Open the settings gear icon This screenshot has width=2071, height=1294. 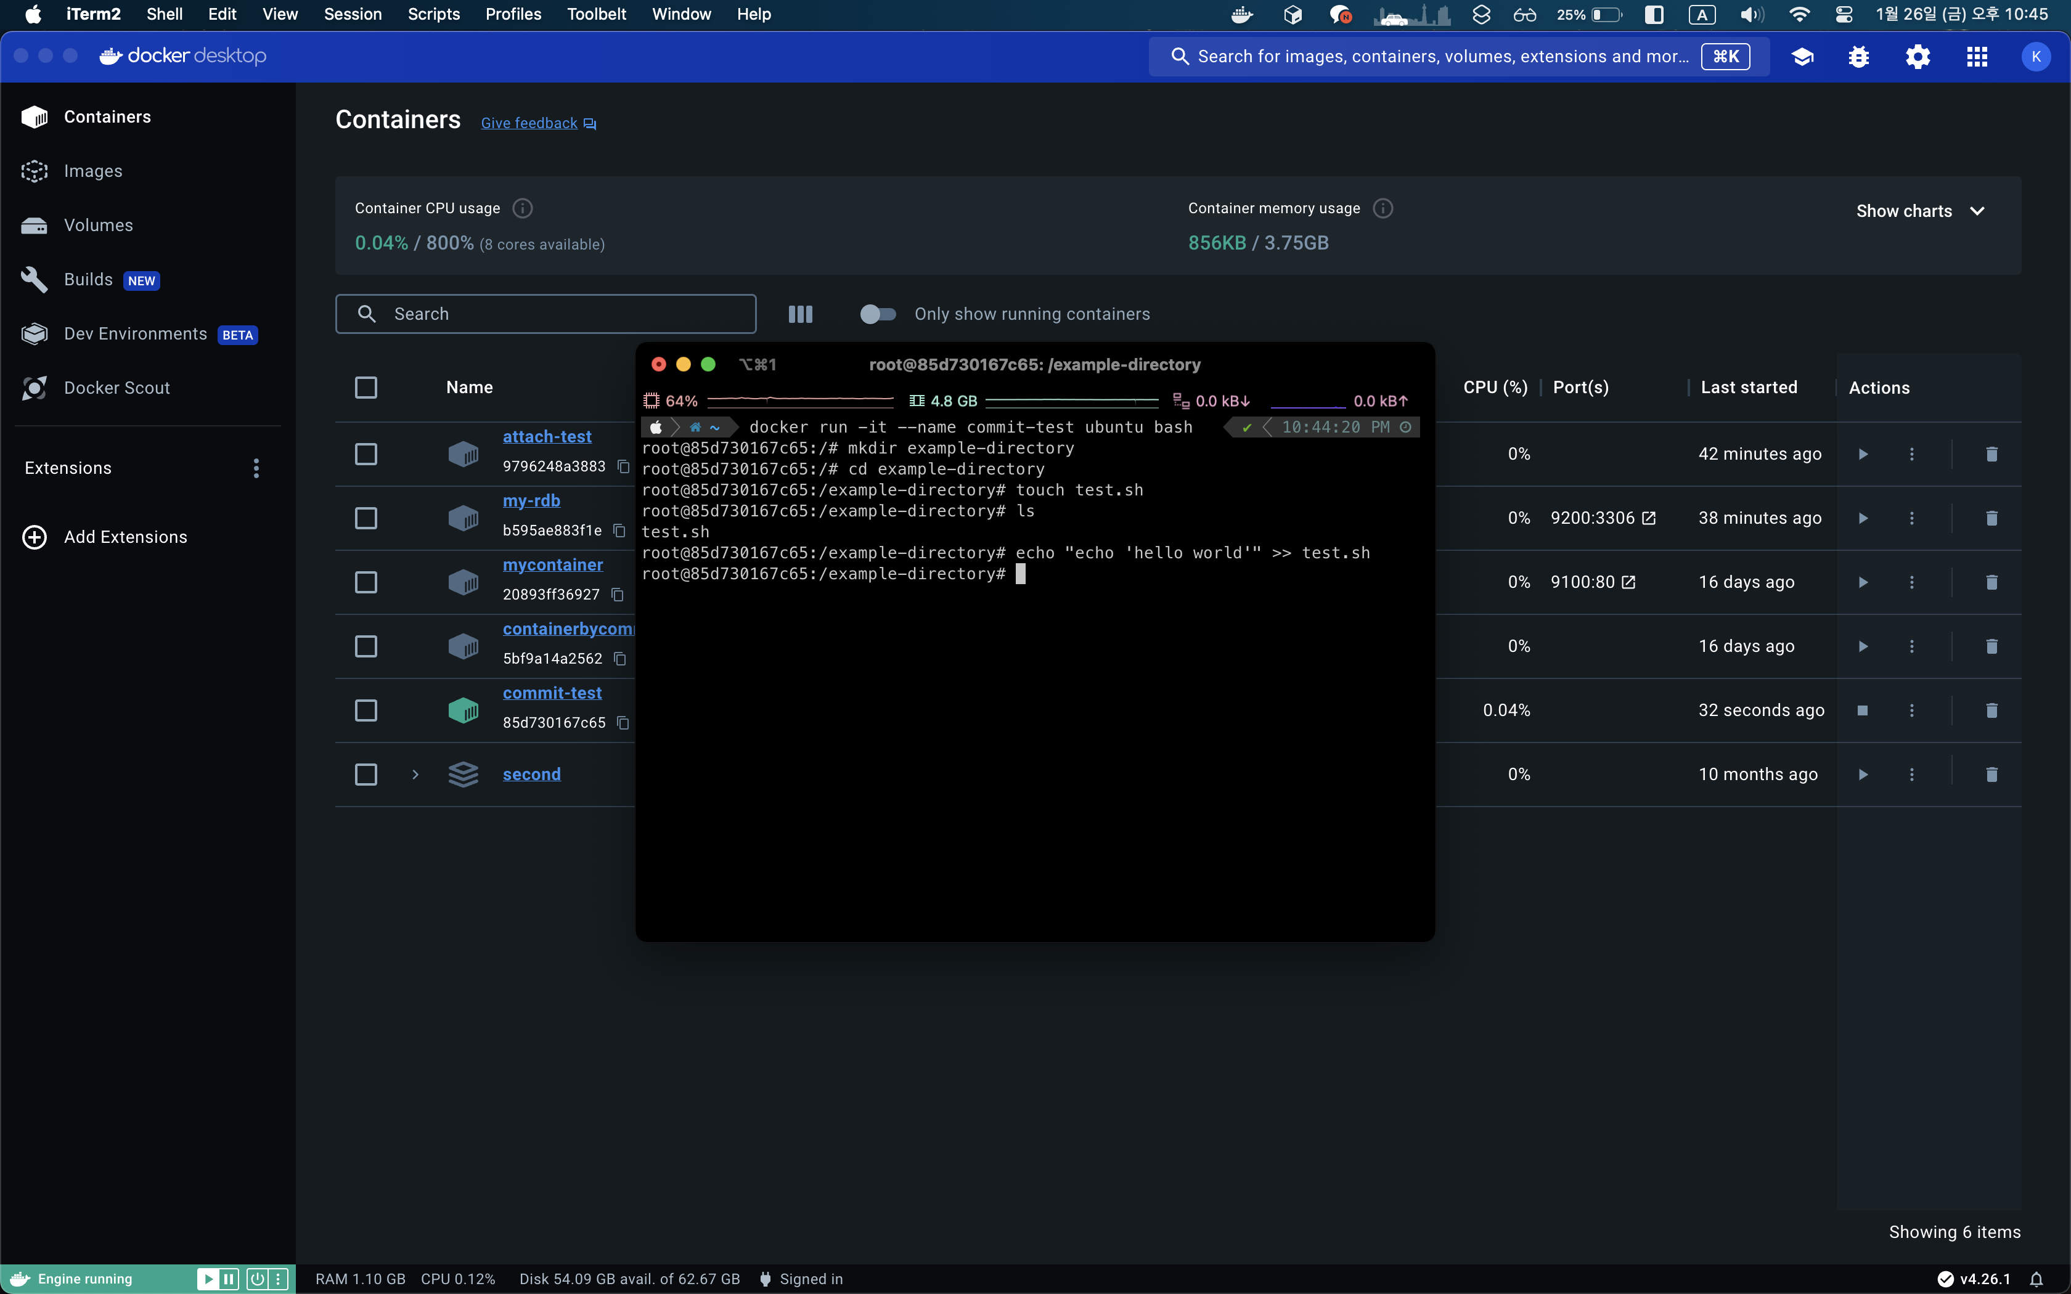pos(1917,57)
